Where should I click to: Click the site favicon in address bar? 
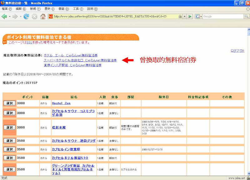(x=51, y=17)
